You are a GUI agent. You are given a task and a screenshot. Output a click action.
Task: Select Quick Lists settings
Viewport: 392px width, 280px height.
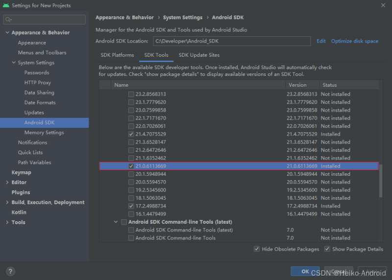[30, 153]
